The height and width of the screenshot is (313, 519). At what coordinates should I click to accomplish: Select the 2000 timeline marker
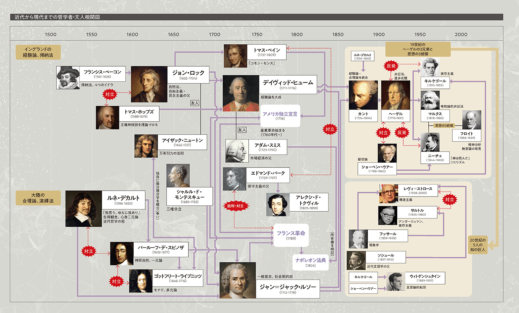click(461, 35)
